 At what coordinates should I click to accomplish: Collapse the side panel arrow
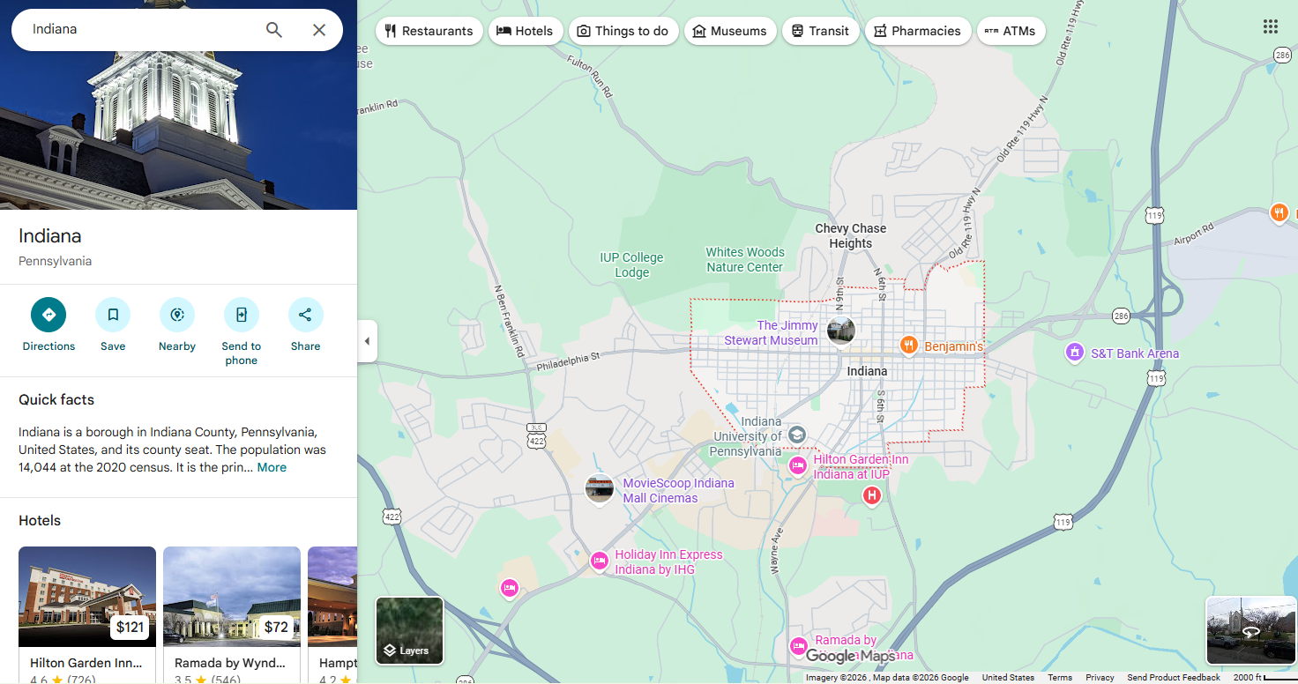click(x=368, y=341)
